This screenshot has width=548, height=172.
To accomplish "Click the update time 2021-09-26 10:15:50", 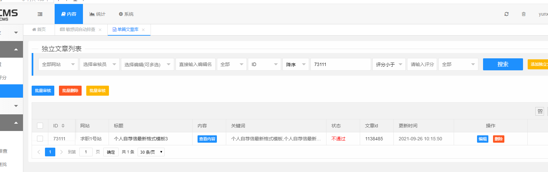I will [420, 139].
